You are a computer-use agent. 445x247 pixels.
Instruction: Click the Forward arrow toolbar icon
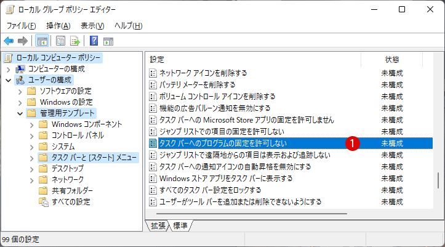point(22,41)
